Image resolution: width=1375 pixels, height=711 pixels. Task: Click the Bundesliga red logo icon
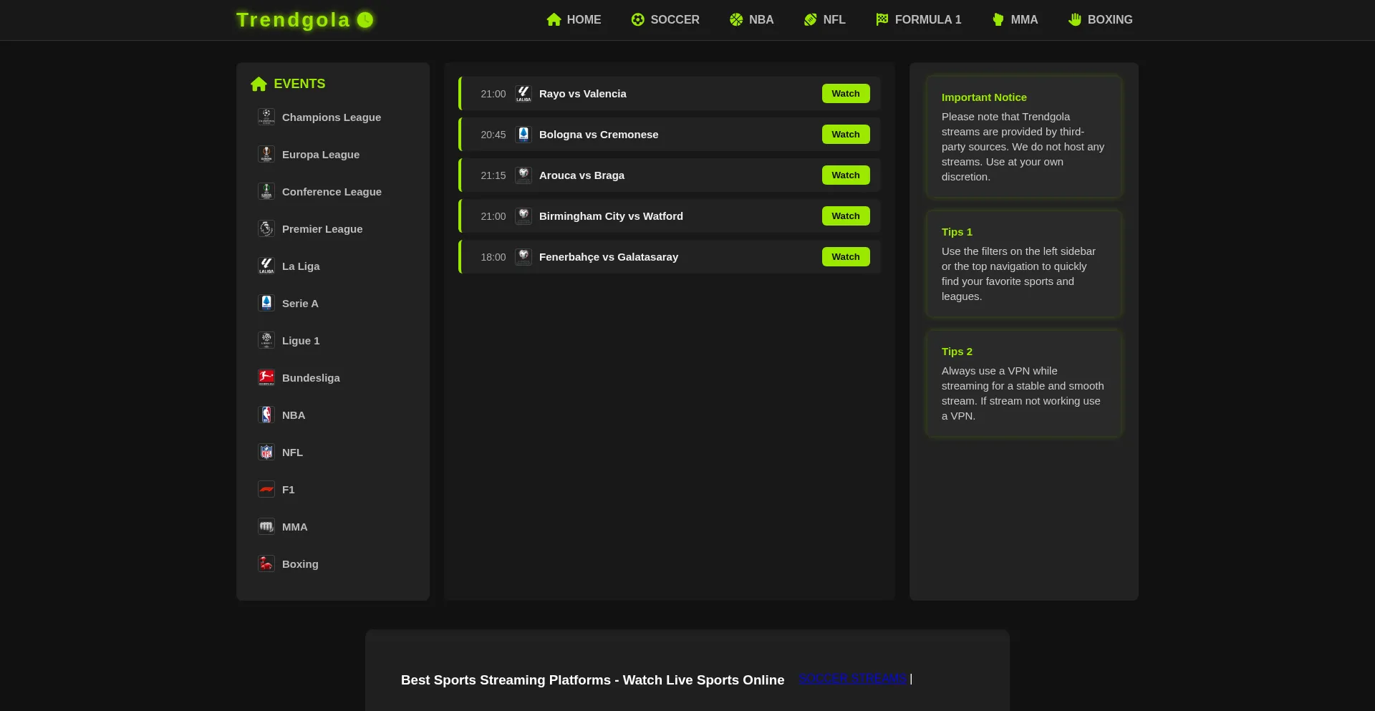(266, 377)
